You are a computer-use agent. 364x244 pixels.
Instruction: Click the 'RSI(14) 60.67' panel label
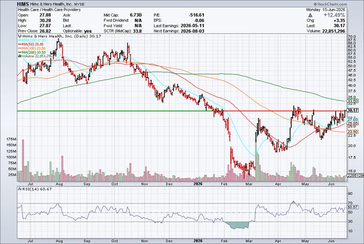[37, 189]
